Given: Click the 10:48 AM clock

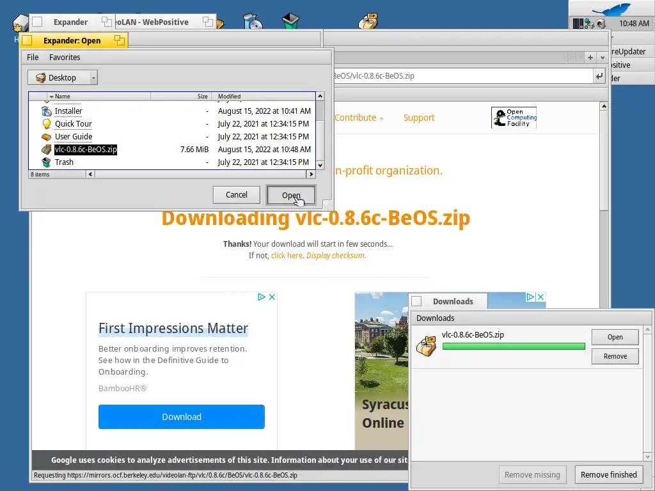Looking at the screenshot, I should click(x=634, y=24).
